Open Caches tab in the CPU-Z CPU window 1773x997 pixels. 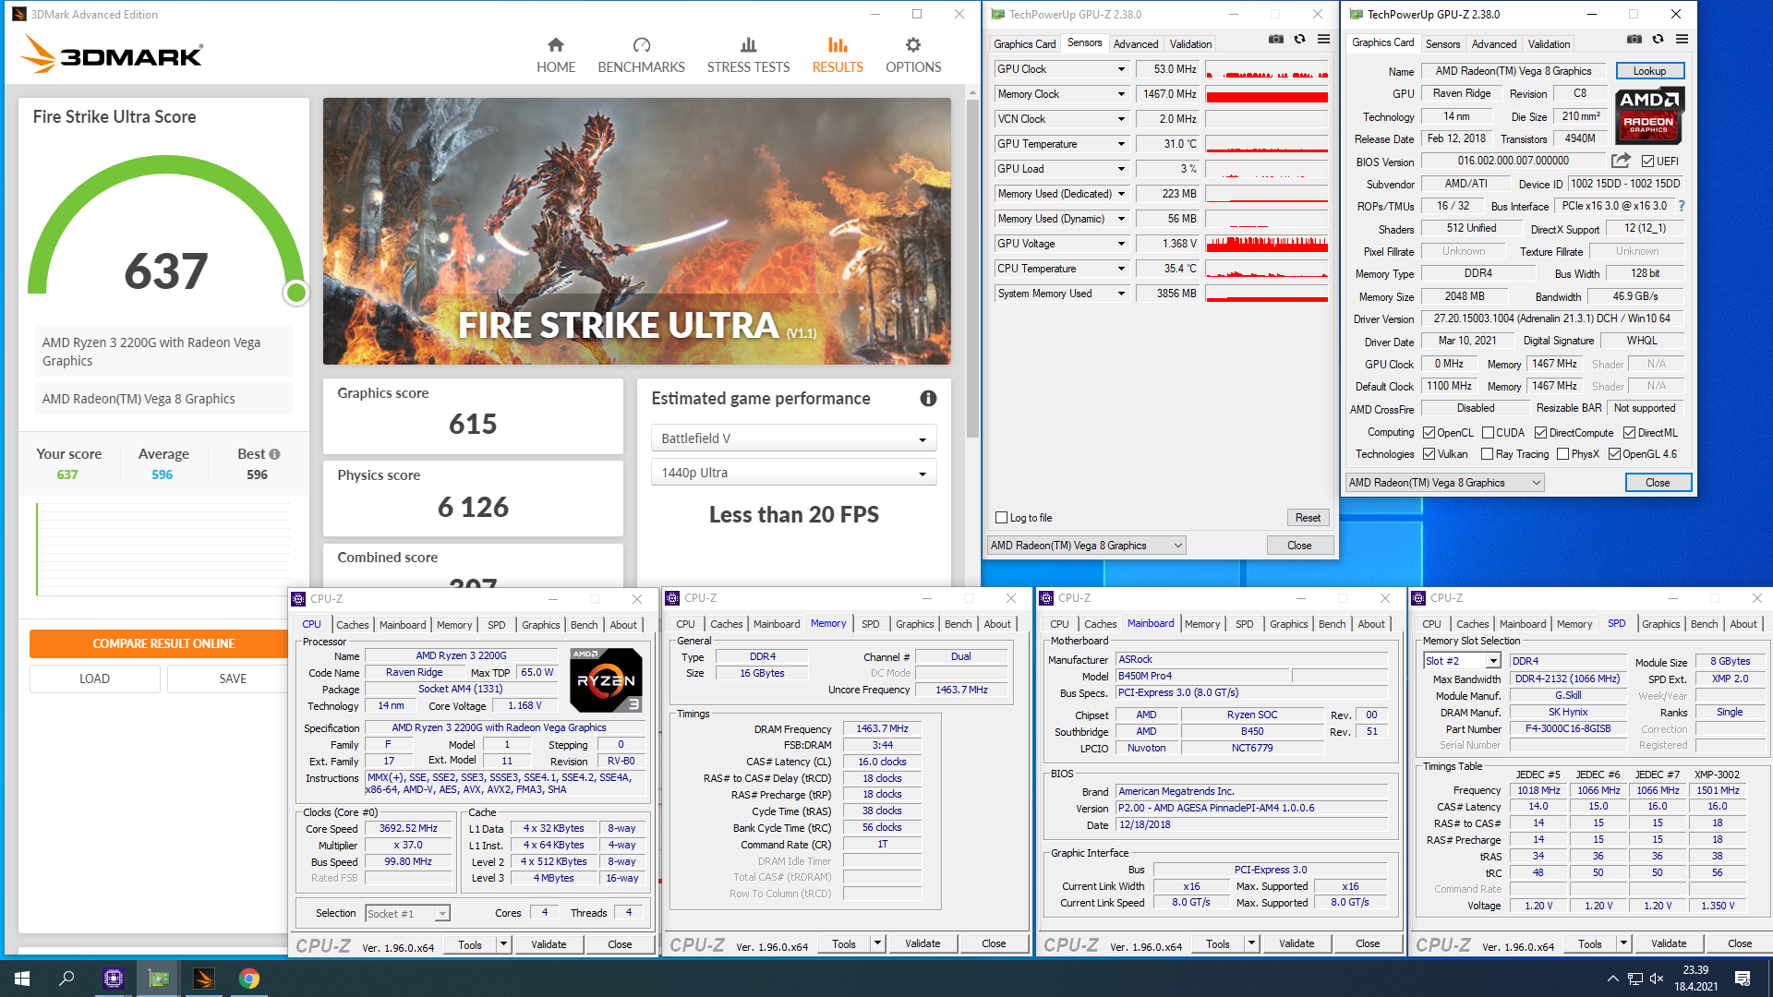click(352, 625)
